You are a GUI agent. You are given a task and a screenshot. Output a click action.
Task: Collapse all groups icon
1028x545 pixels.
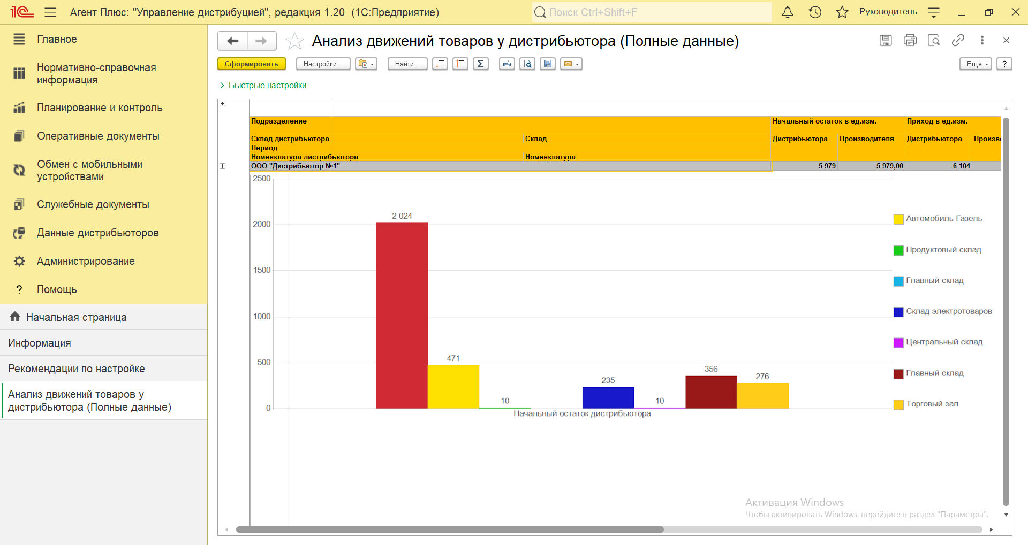tap(460, 64)
